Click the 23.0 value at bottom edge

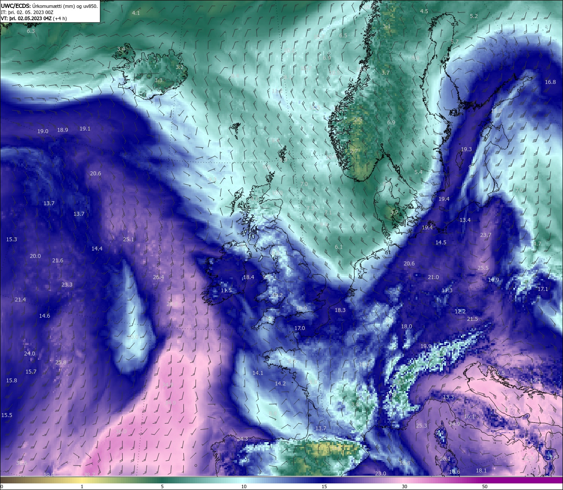(380, 474)
